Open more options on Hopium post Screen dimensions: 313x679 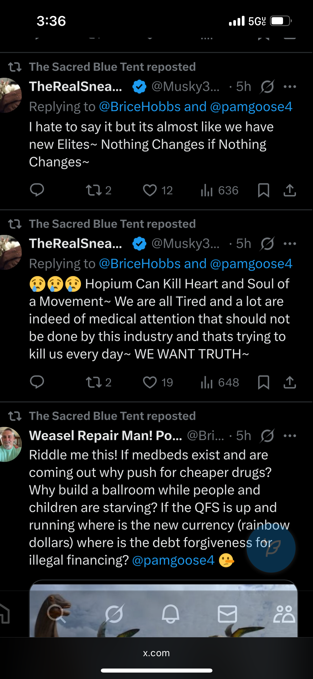tap(290, 244)
